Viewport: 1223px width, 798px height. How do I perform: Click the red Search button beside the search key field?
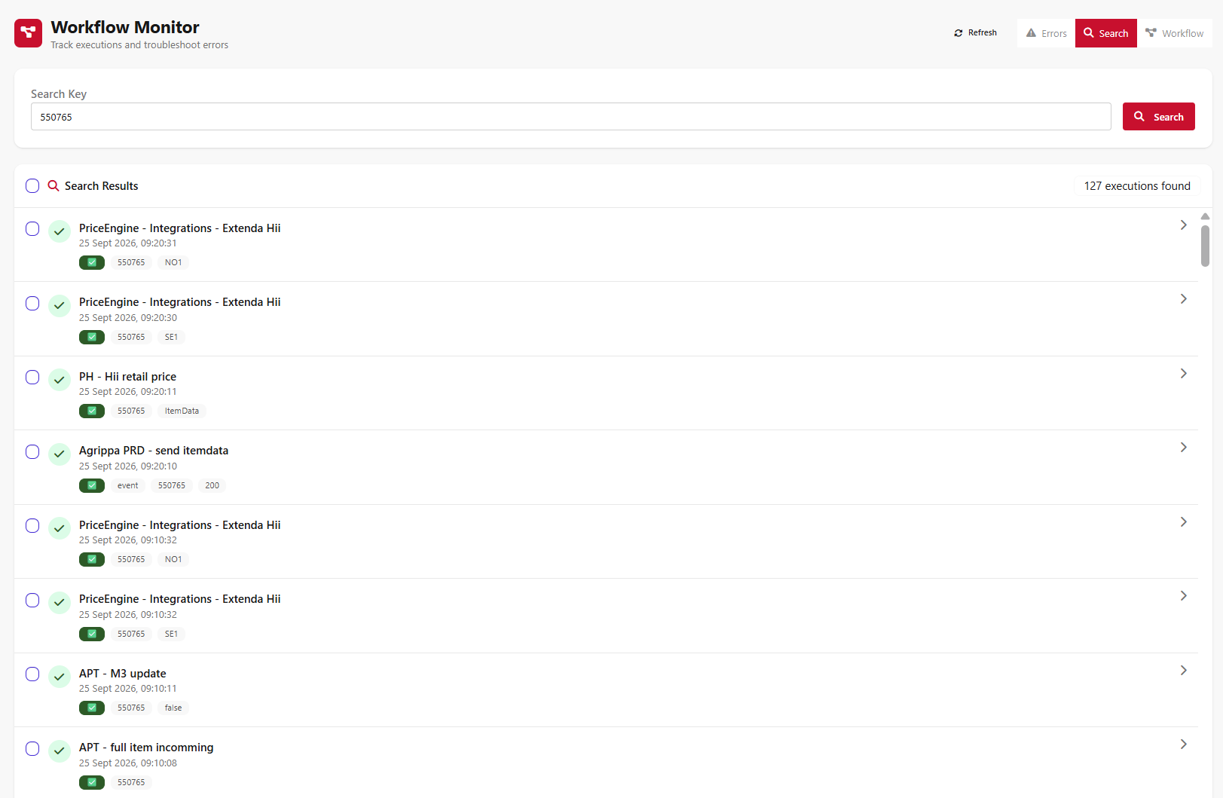(1158, 117)
